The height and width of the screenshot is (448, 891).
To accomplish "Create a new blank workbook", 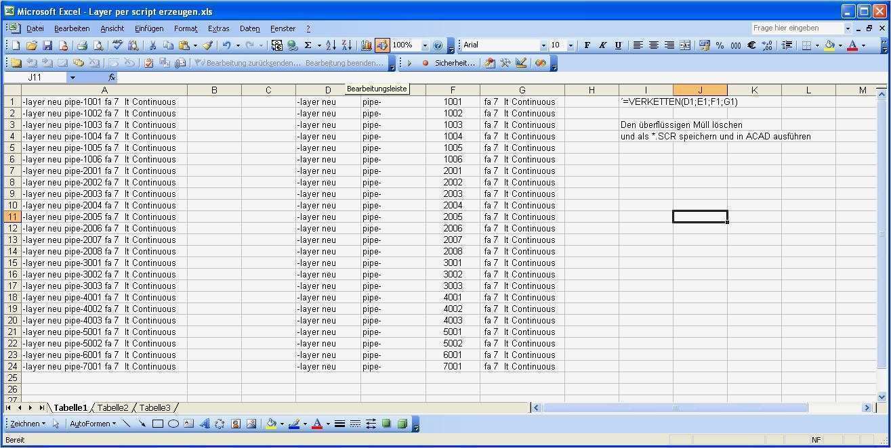I will coord(16,45).
